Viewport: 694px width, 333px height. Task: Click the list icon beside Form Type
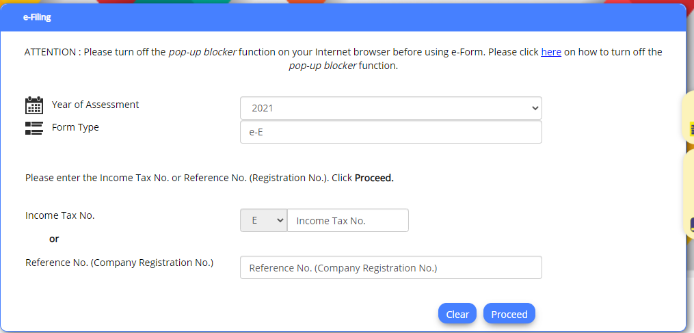(x=34, y=128)
